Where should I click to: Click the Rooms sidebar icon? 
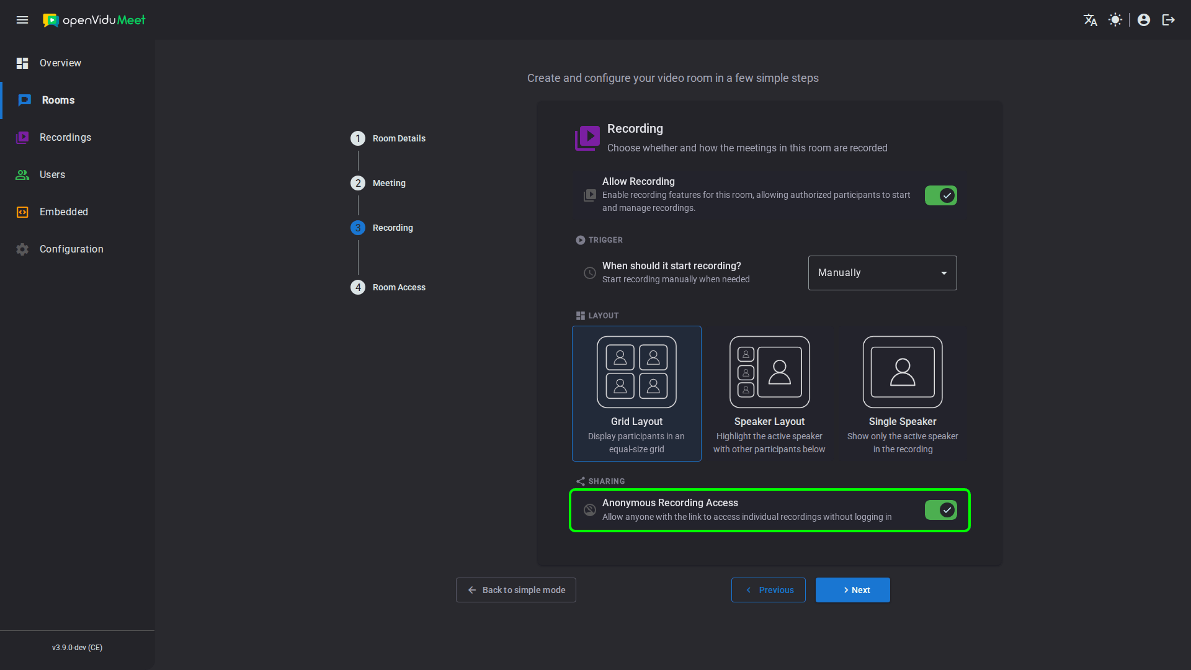[x=25, y=100]
